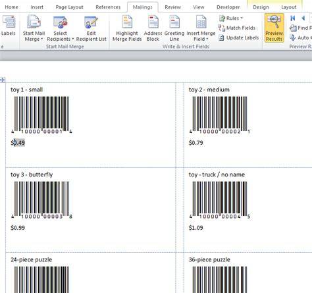This screenshot has height=293, width=312.
Task: Open the Insert Merge Field dropdown arrow
Action: [x=207, y=40]
